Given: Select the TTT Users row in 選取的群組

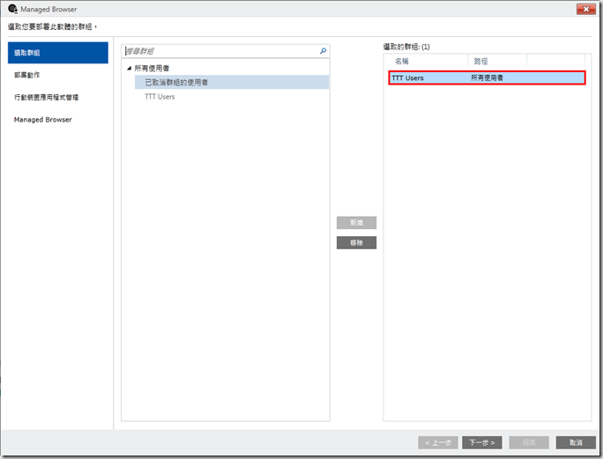Looking at the screenshot, I should pos(487,78).
